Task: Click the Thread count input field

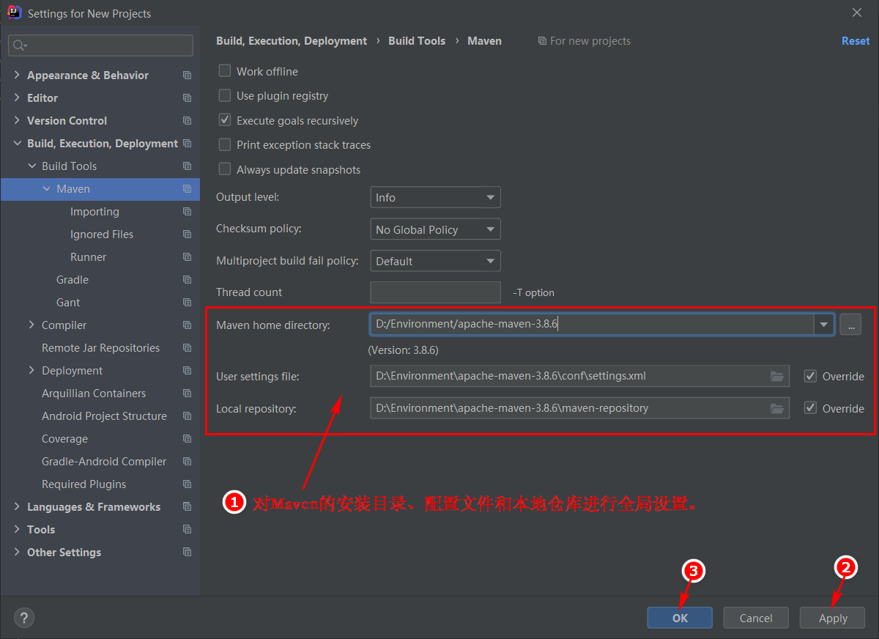Action: pyautogui.click(x=435, y=292)
